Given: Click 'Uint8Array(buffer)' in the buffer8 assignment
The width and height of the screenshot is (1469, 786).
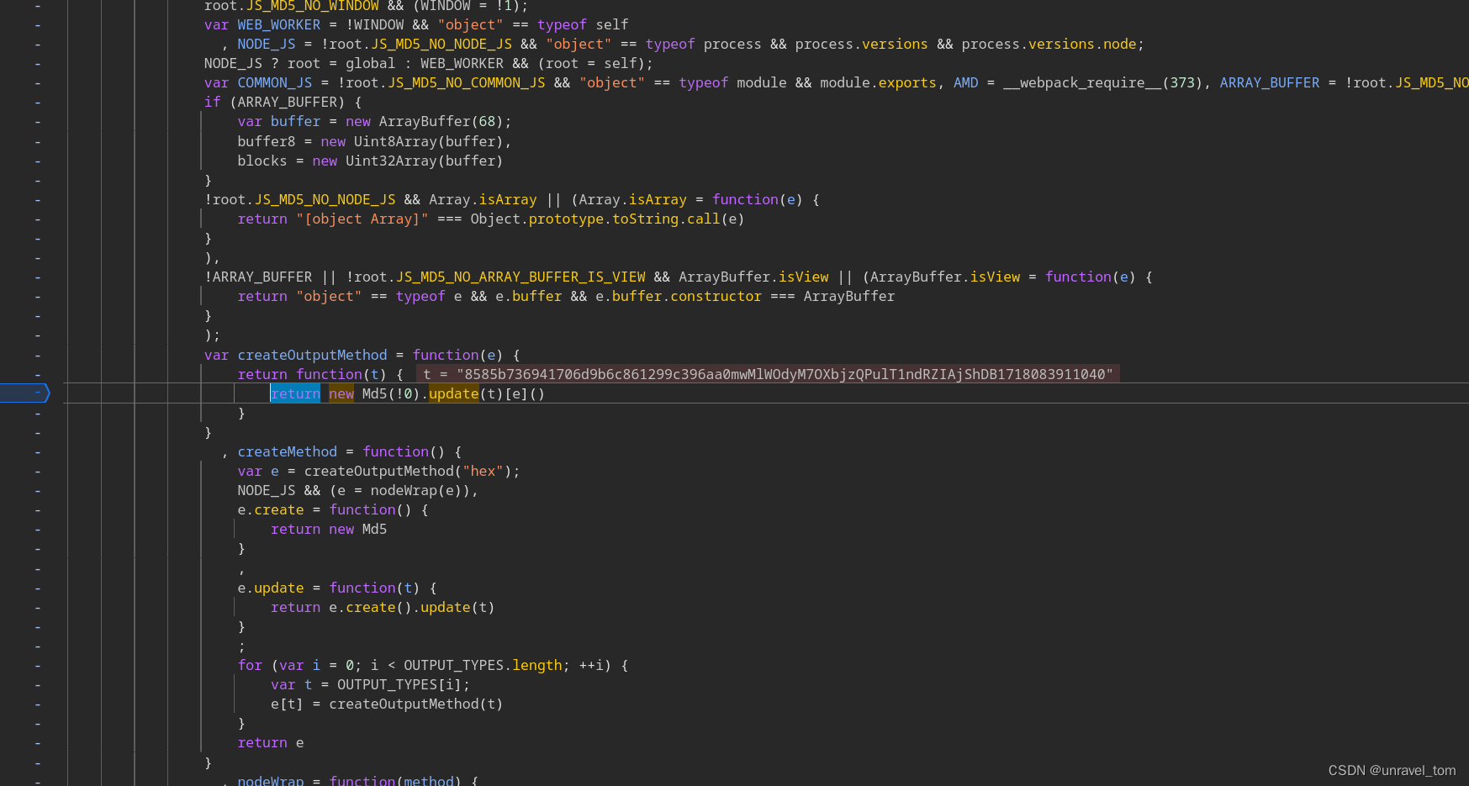Looking at the screenshot, I should click(428, 141).
